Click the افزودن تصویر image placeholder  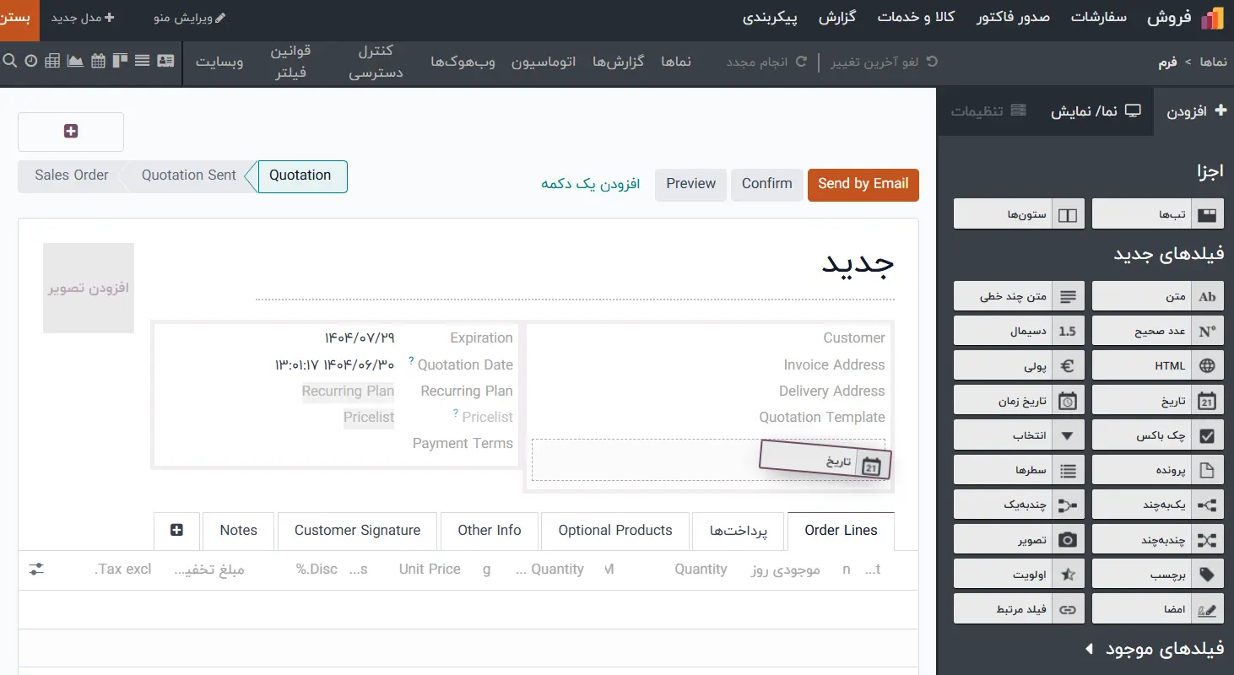89,288
